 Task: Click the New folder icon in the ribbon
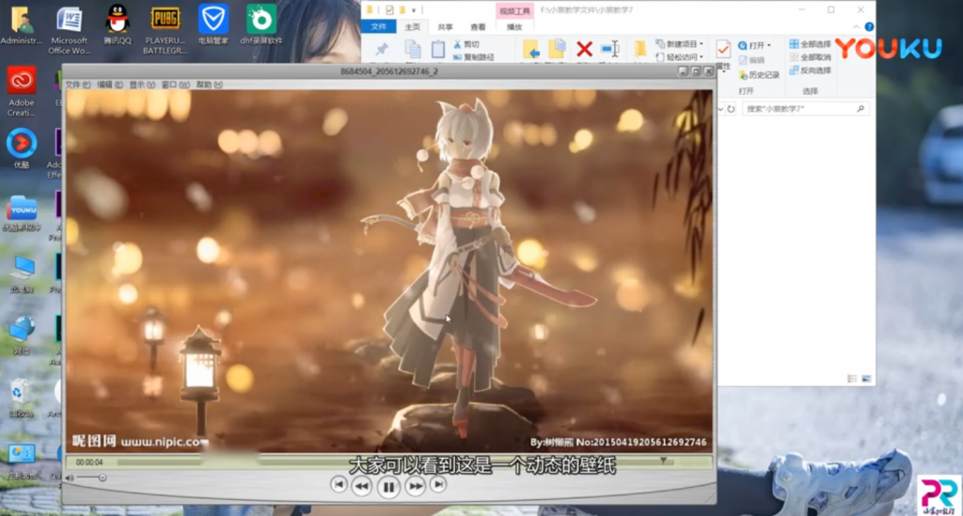coord(639,49)
